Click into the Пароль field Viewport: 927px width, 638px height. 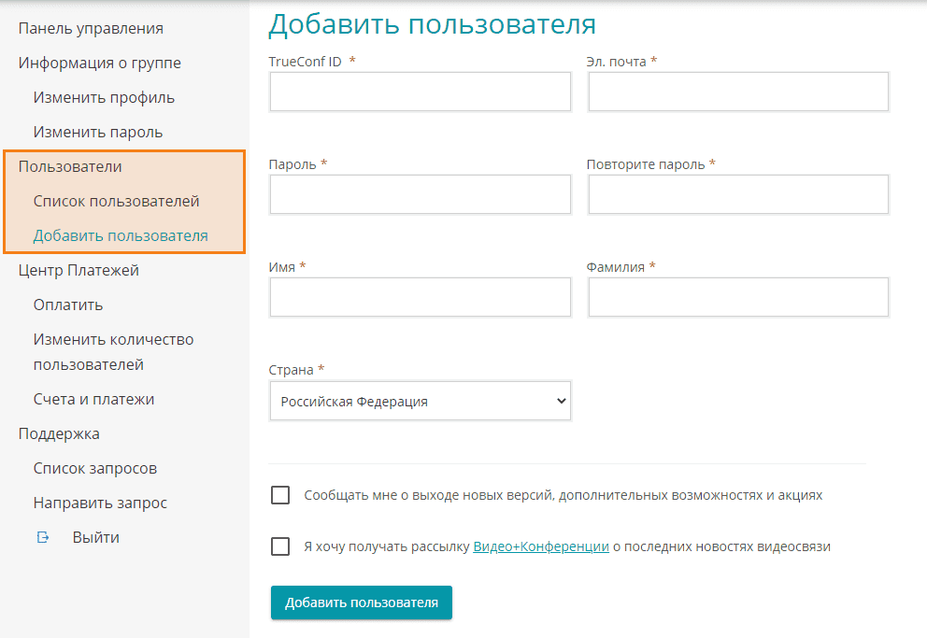[x=421, y=194]
